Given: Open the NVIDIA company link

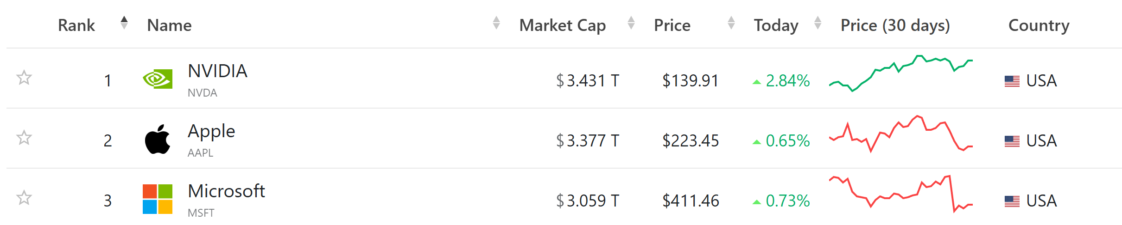Looking at the screenshot, I should [217, 71].
